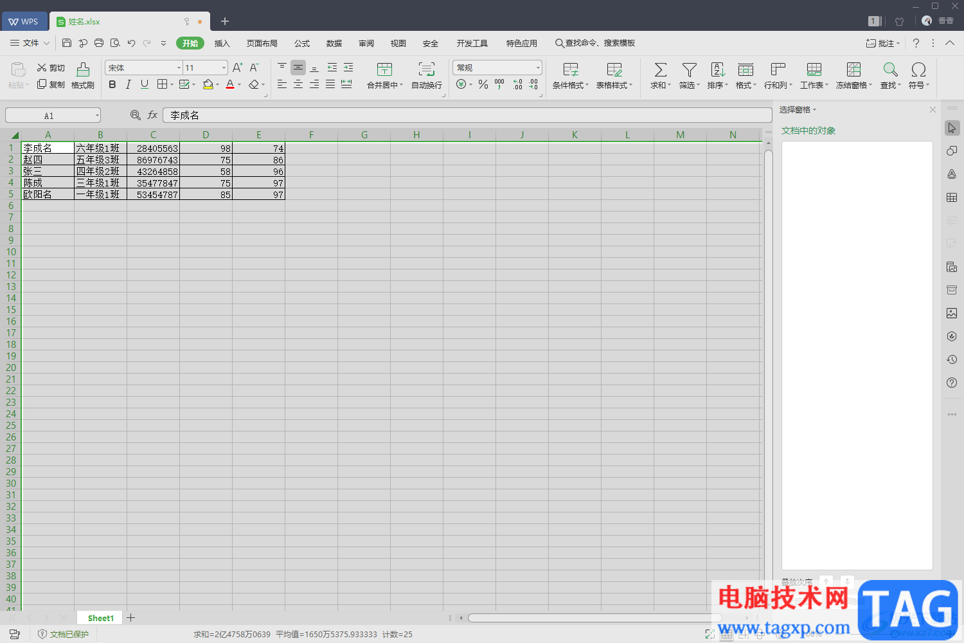
Task: Switch to the 视图 ribbon tab
Action: [398, 43]
